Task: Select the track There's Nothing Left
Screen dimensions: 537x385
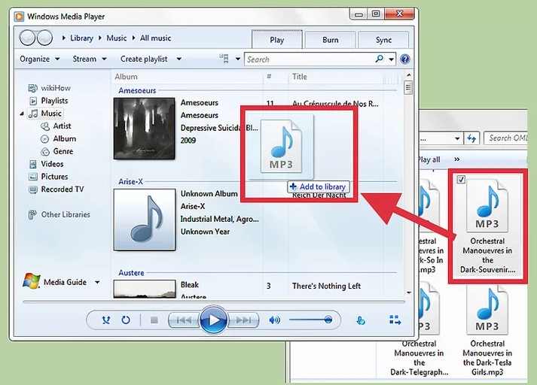Action: (326, 286)
